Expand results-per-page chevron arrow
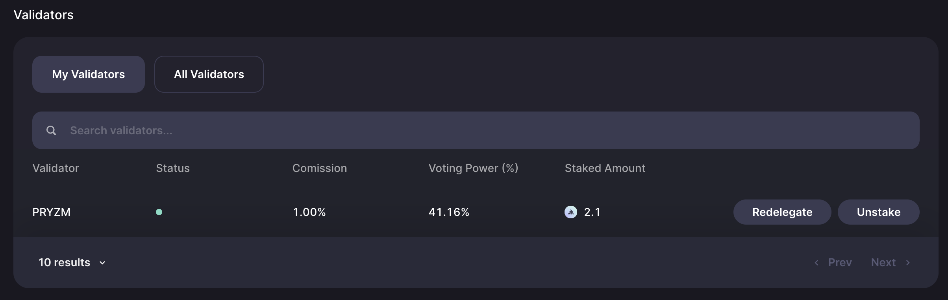 tap(102, 263)
